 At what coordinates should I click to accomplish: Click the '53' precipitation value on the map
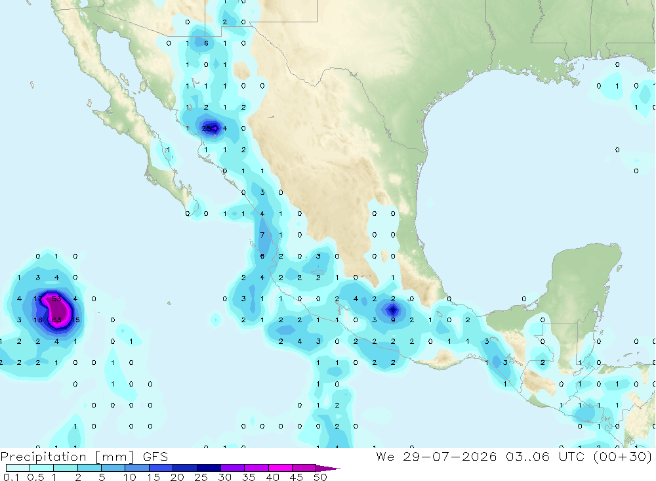[56, 299]
